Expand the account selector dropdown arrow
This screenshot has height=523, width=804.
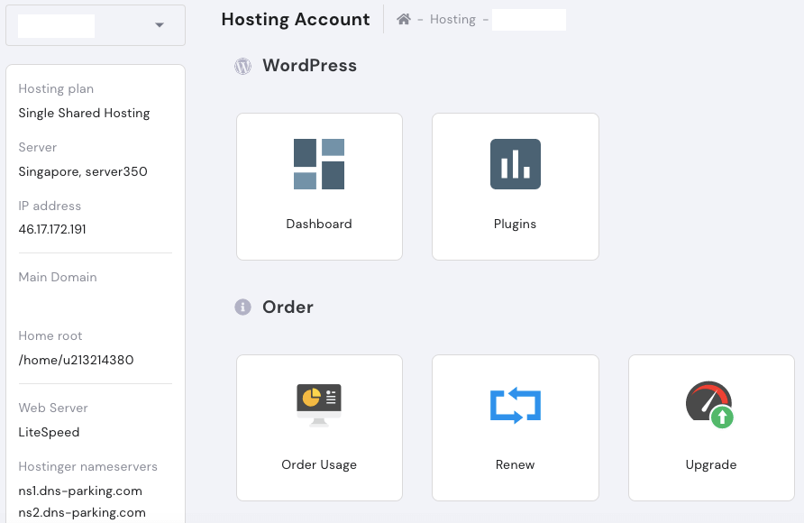160,25
